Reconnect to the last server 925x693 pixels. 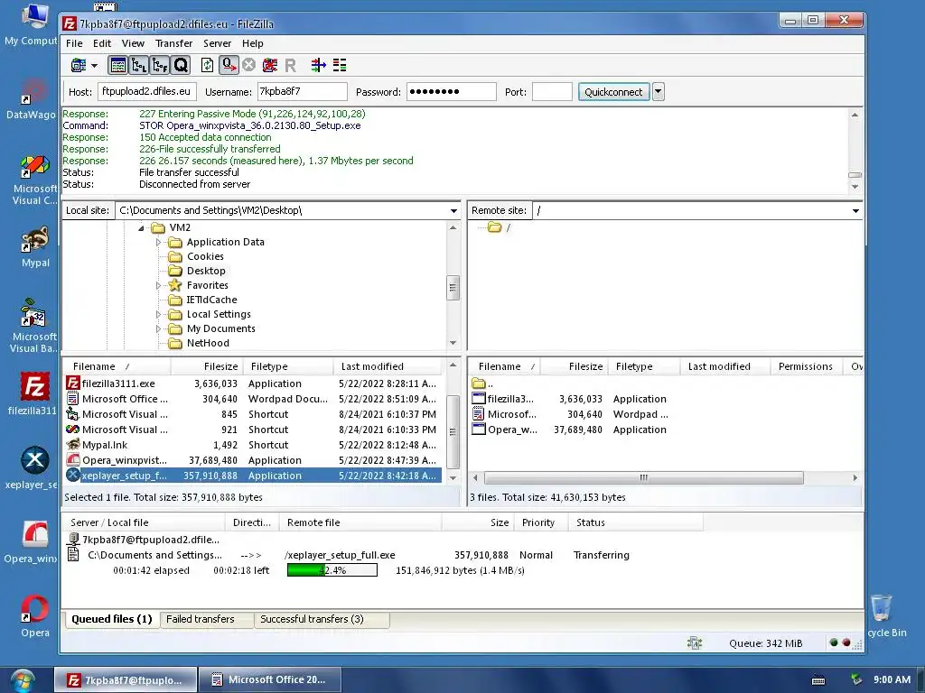[290, 65]
